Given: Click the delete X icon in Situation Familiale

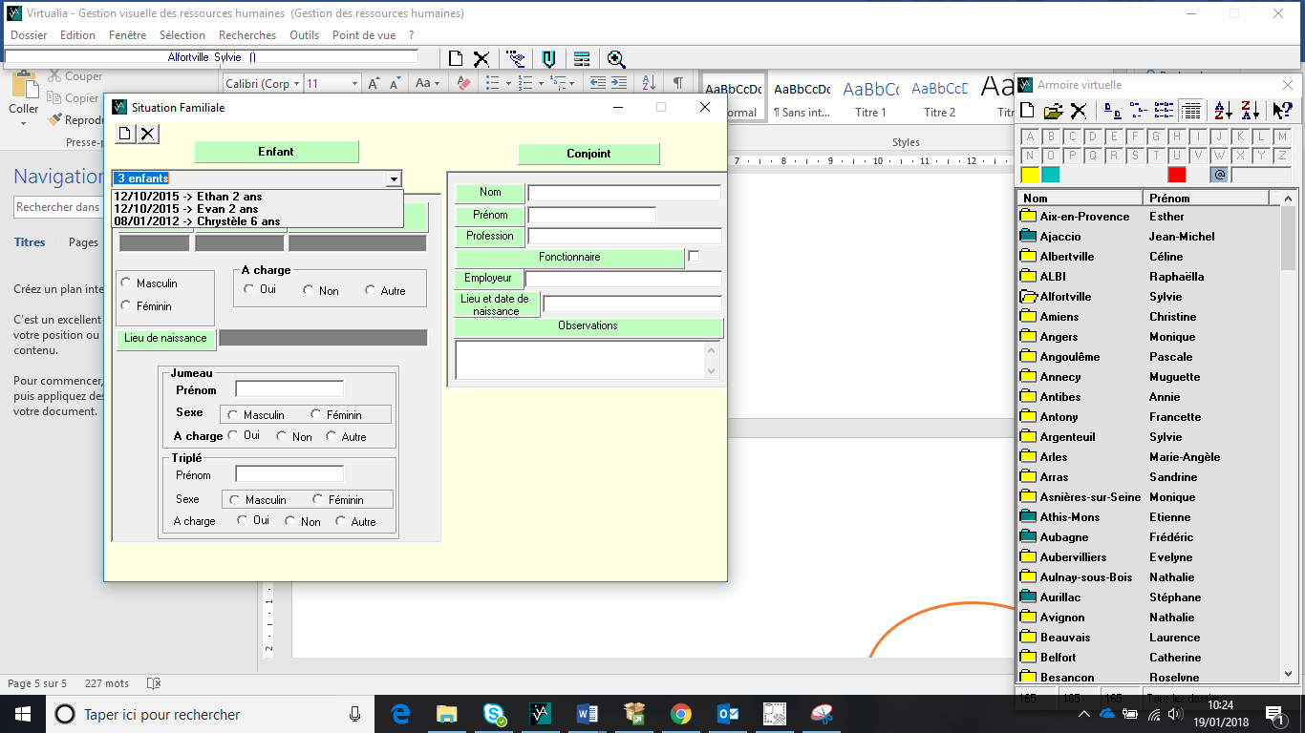Looking at the screenshot, I should pyautogui.click(x=148, y=134).
